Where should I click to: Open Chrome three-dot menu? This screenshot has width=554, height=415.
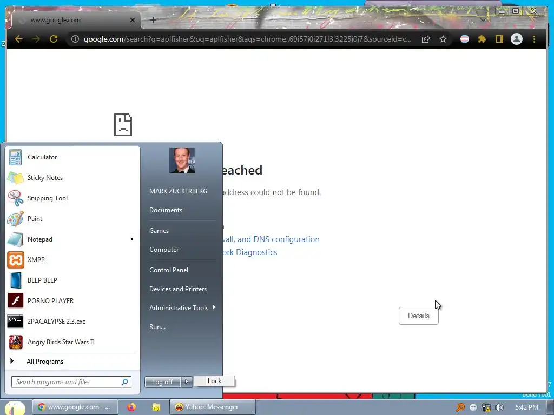click(x=534, y=39)
